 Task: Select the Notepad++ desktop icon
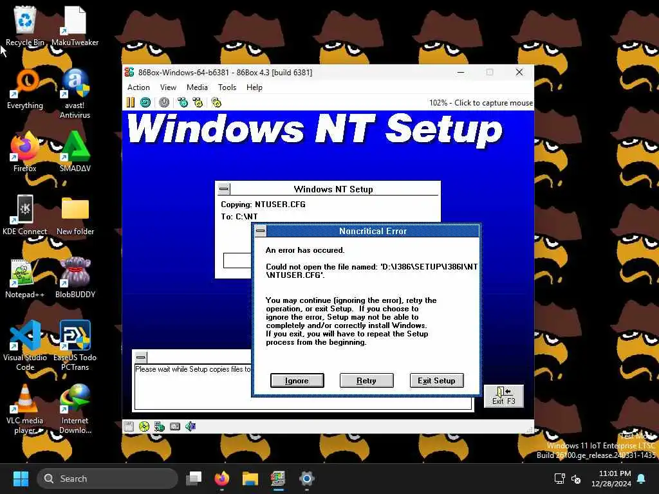point(25,278)
